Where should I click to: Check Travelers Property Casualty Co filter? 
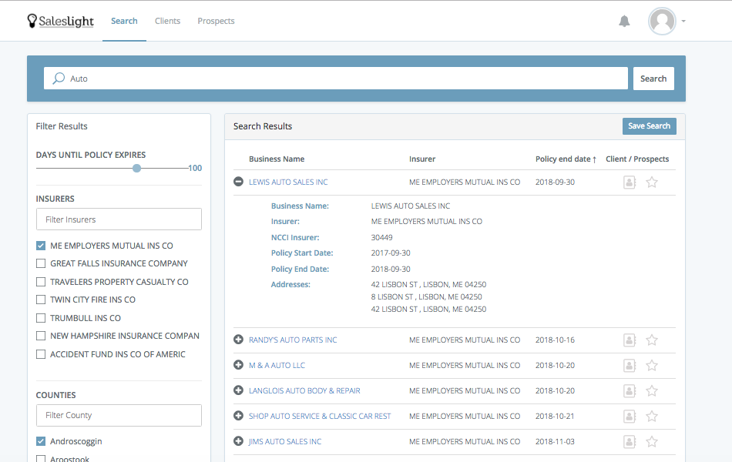[x=41, y=282]
